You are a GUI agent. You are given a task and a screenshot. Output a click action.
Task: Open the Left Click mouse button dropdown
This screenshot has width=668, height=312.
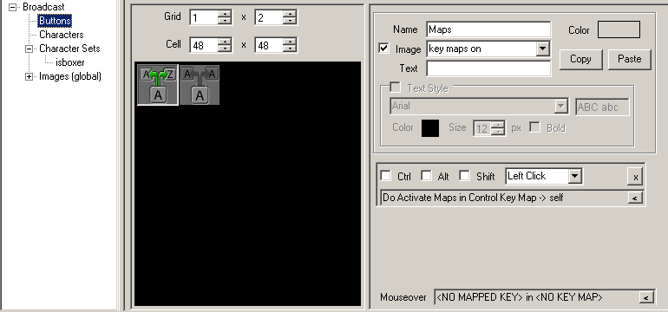coord(574,176)
